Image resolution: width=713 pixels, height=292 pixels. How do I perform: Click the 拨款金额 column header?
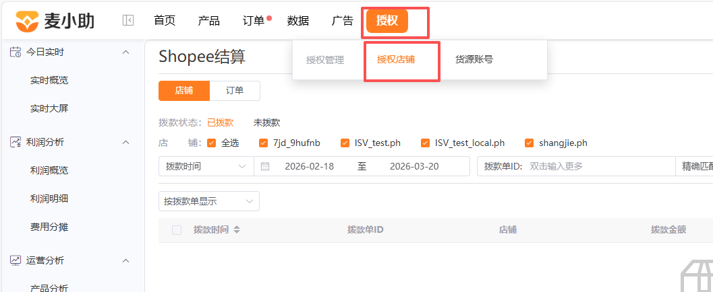coord(668,230)
